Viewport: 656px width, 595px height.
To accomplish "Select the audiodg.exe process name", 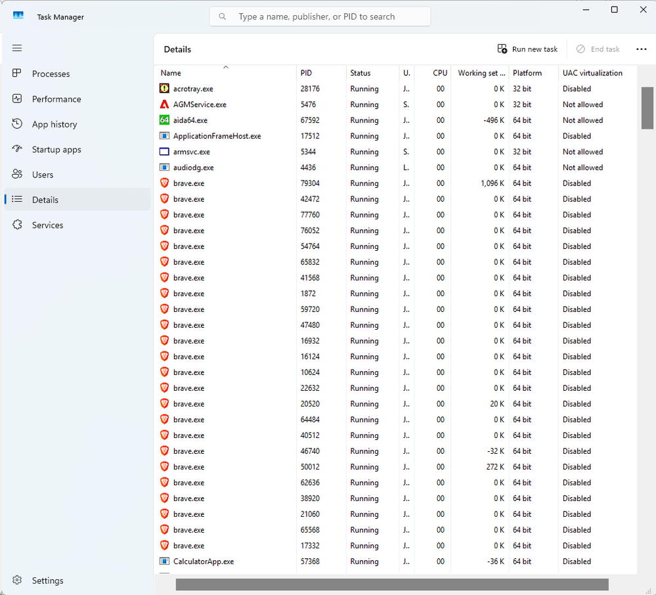I will tap(193, 167).
